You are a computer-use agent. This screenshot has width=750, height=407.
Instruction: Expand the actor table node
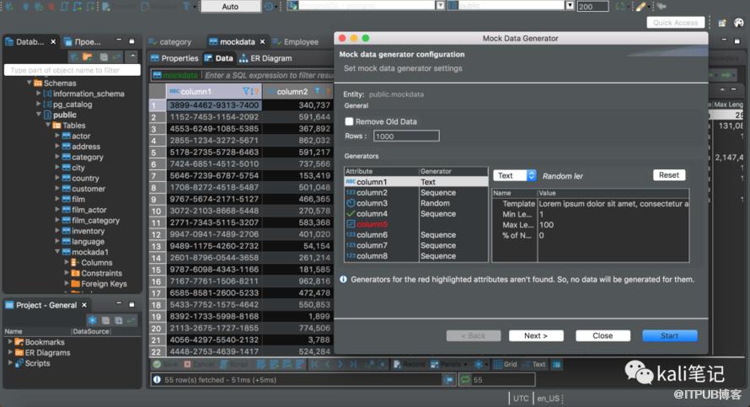pos(56,136)
